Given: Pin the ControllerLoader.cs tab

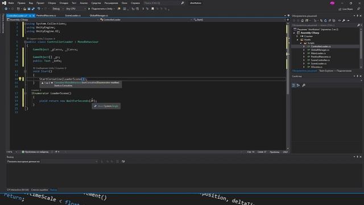Looking at the screenshot, I should (30, 15).
